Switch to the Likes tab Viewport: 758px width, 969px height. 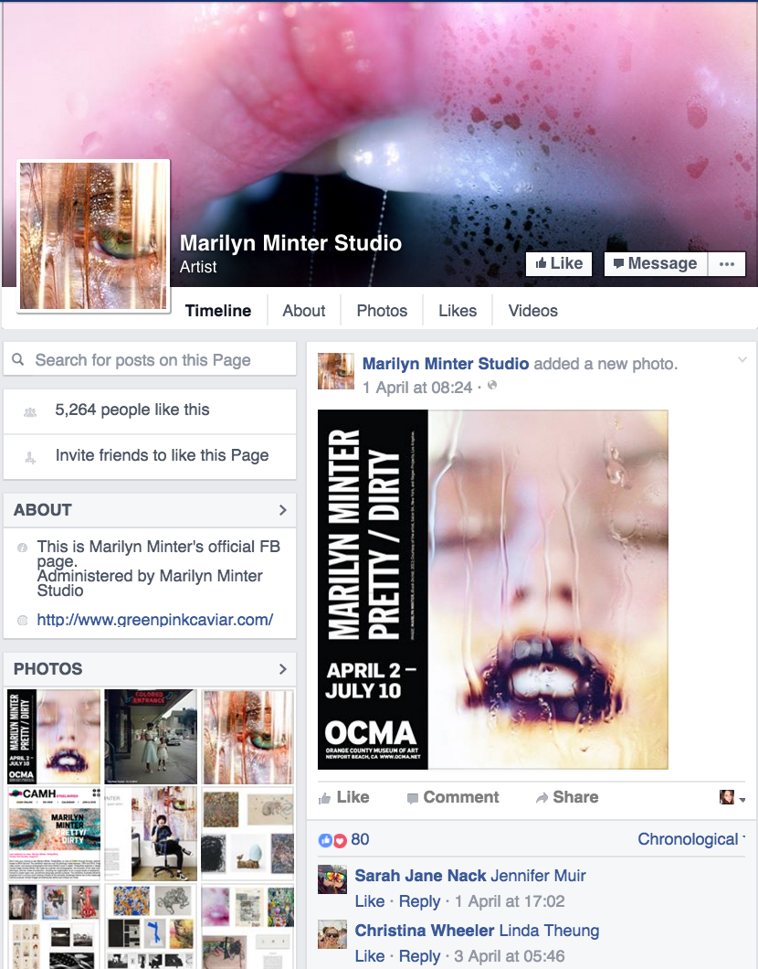(458, 311)
